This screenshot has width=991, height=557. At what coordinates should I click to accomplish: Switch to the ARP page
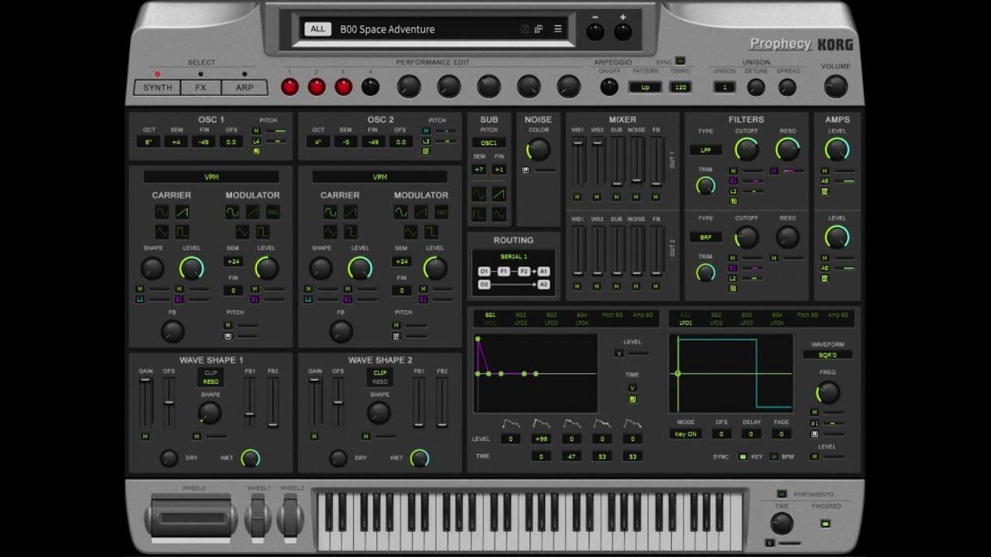(245, 87)
